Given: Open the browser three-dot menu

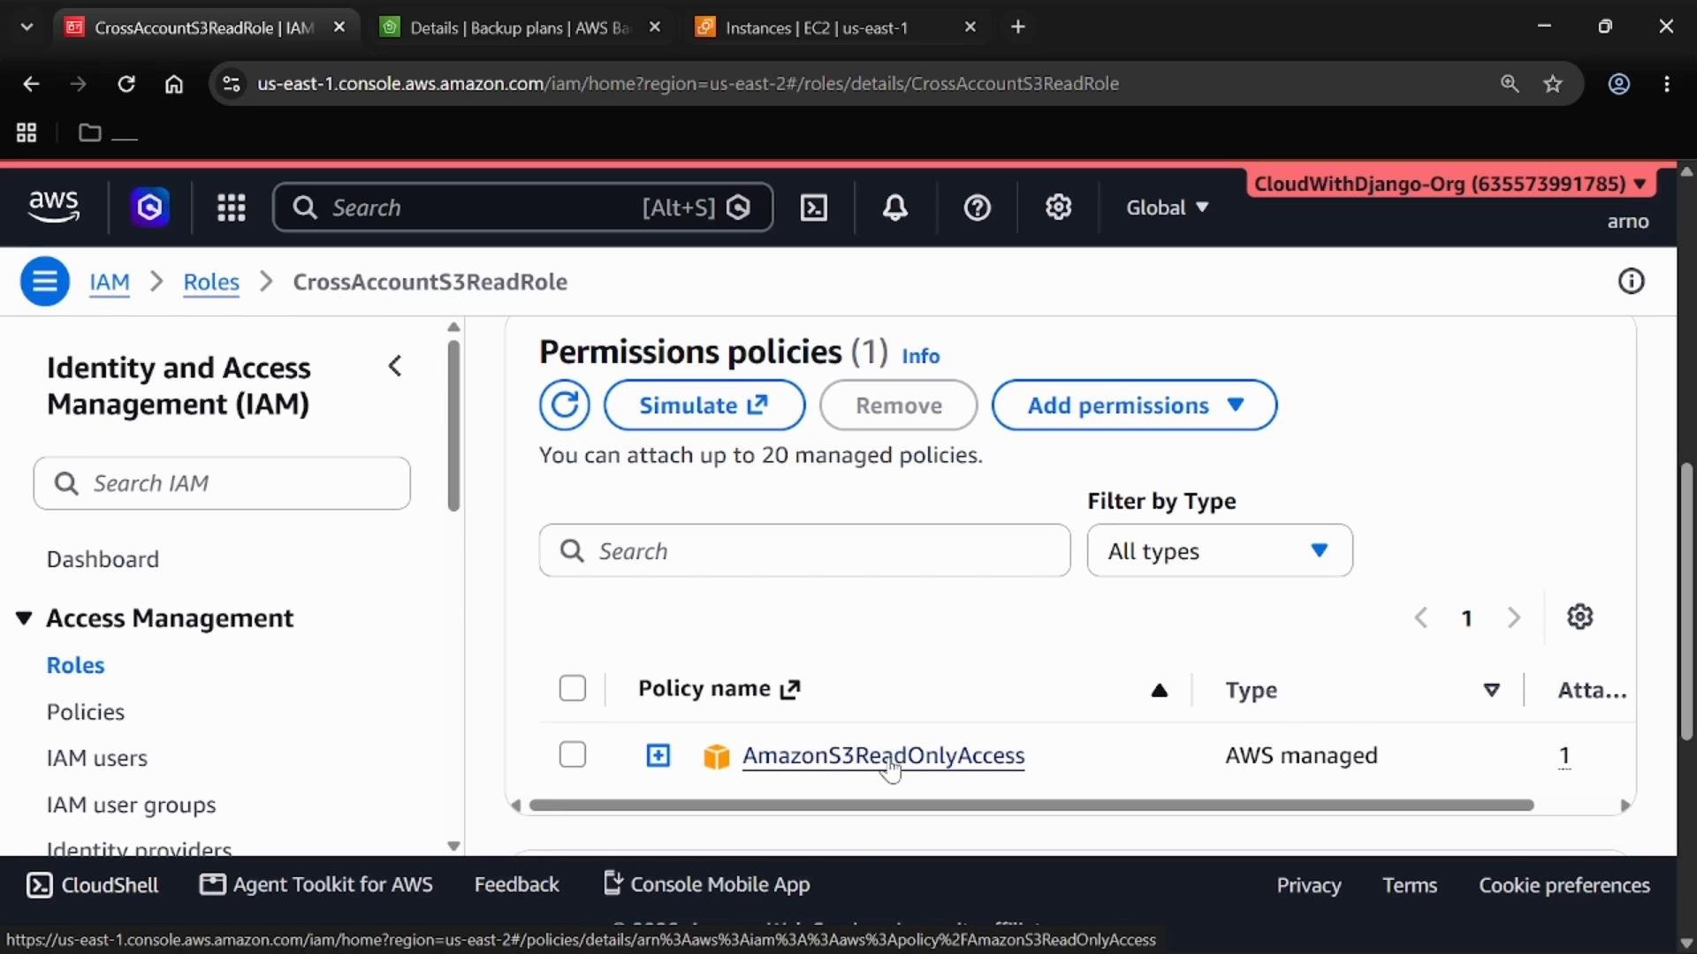Looking at the screenshot, I should tap(1667, 84).
